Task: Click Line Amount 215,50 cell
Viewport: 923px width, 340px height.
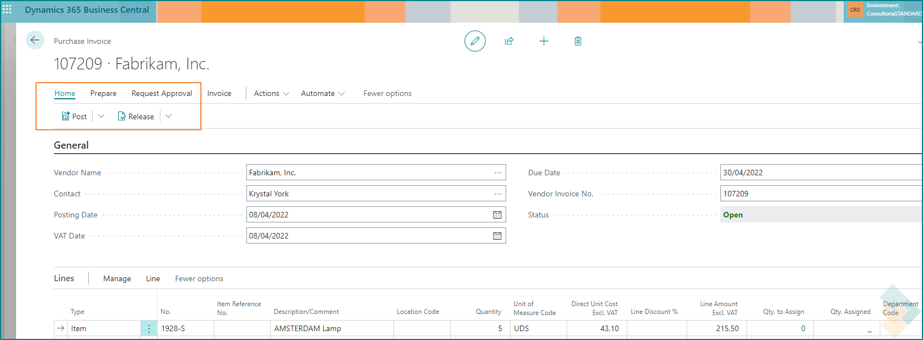Action: 717,328
